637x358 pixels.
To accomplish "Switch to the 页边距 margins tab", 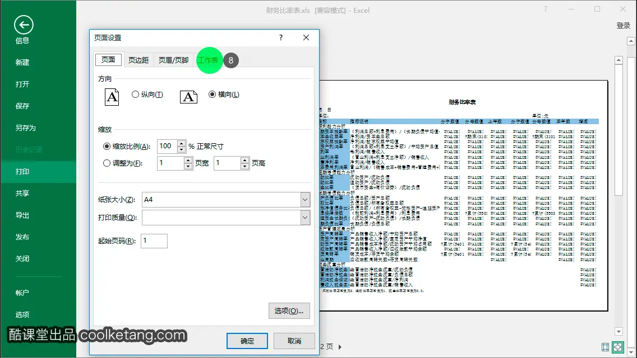I will [x=139, y=60].
